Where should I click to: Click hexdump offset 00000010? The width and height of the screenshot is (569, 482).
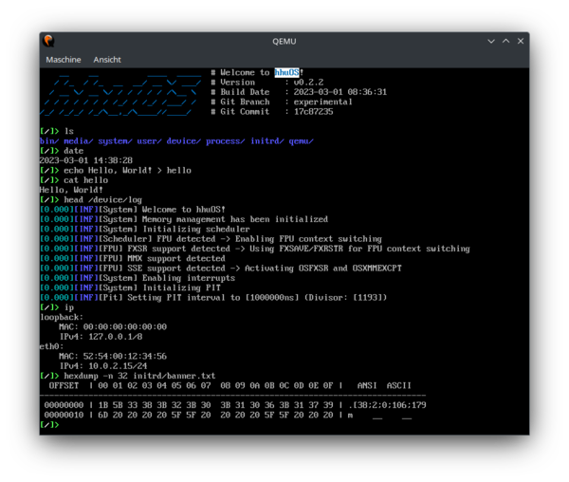click(64, 416)
